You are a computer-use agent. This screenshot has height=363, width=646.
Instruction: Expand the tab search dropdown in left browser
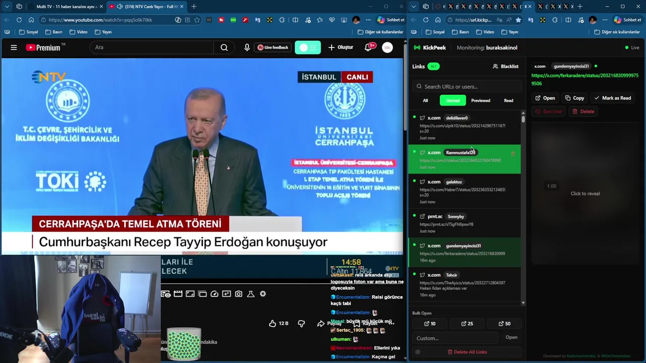tap(7, 7)
